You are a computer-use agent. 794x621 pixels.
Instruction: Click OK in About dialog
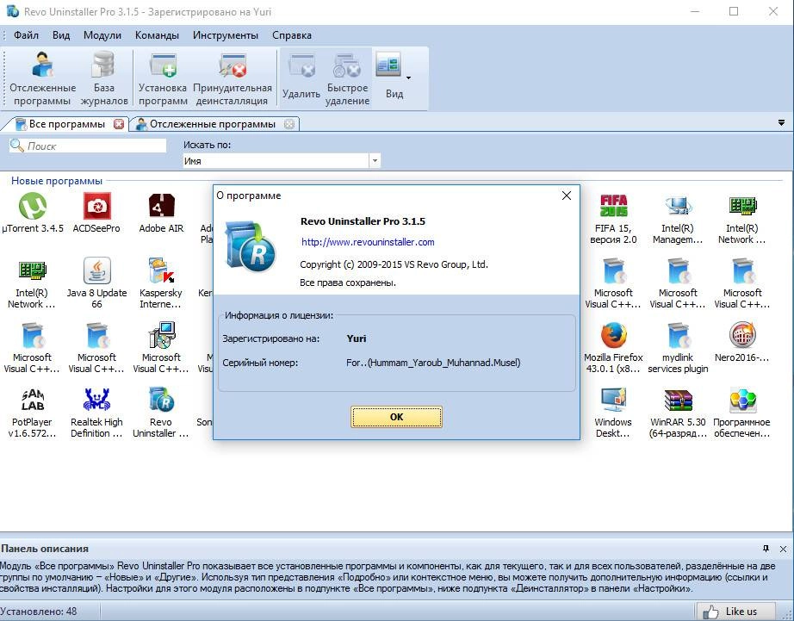[x=396, y=417]
